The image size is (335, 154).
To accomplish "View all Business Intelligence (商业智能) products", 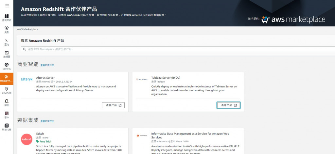I will point(47,65).
